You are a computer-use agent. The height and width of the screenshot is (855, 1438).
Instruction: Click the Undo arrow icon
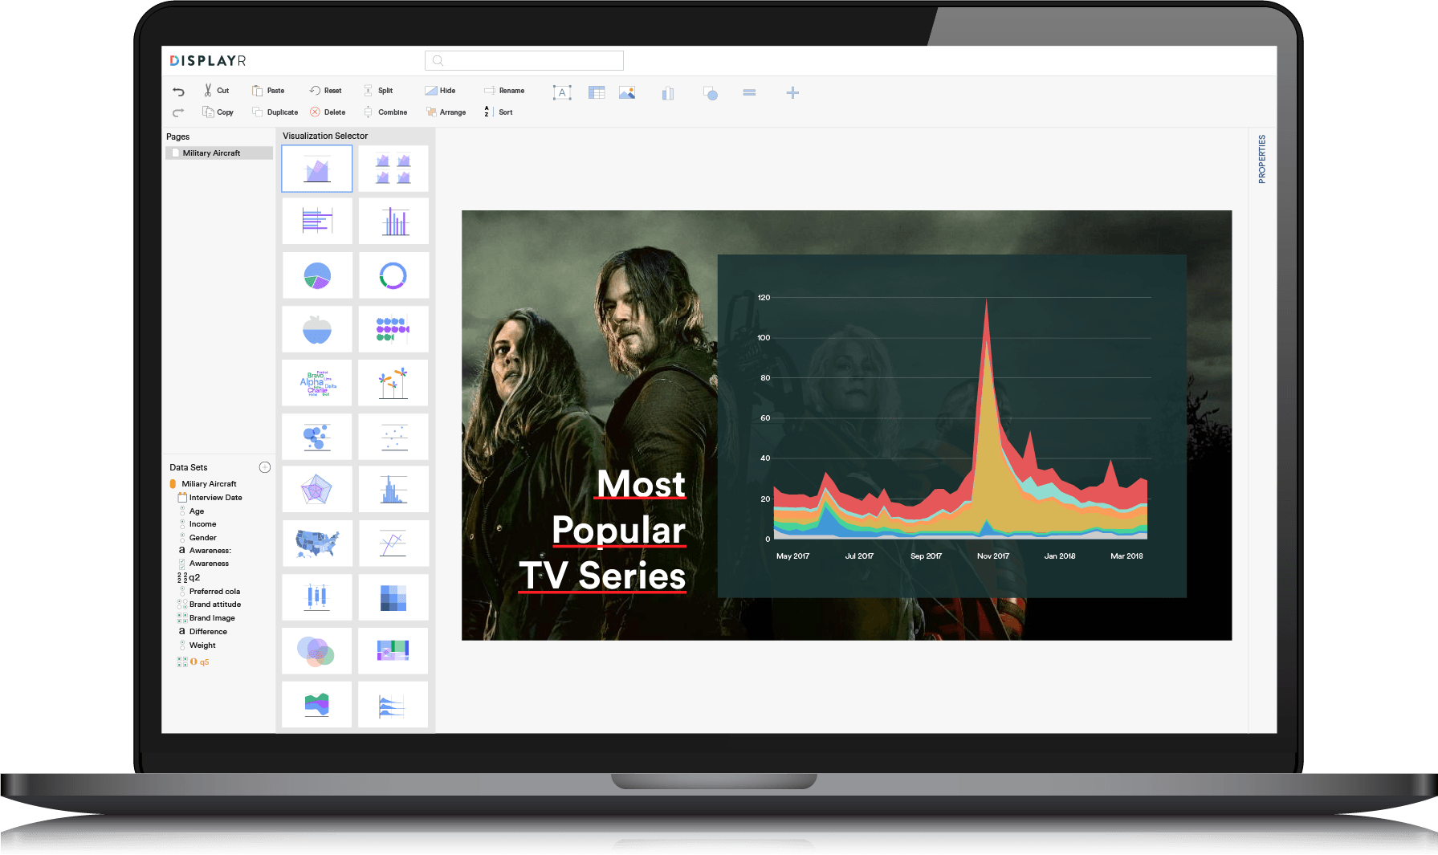click(x=178, y=92)
